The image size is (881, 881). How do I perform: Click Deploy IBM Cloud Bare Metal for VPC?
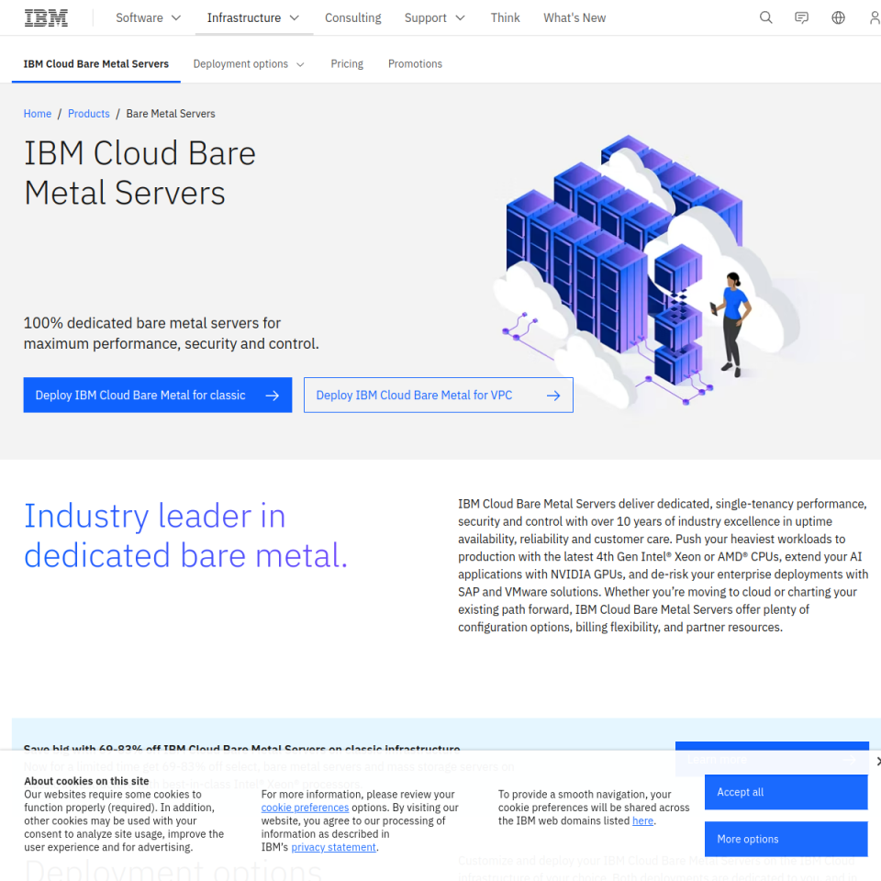pos(438,396)
